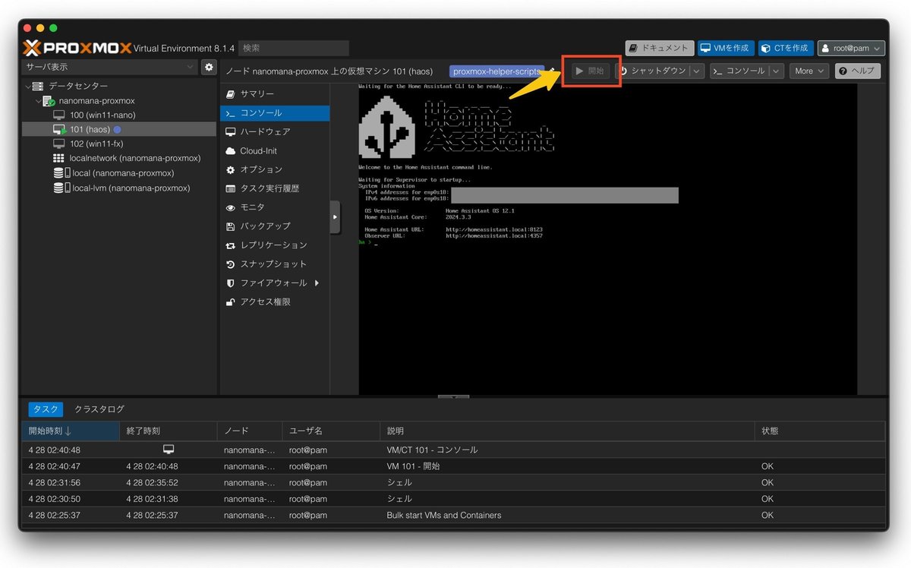
Task: Click the Proxmox logo
Action: [x=77, y=48]
